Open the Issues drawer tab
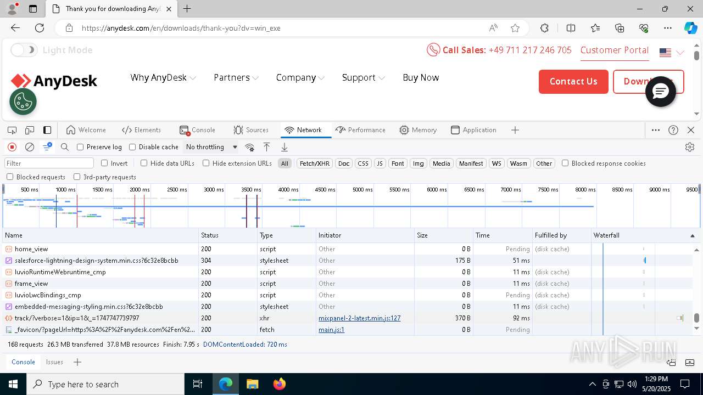Screen dimensions: 703x395 click(x=54, y=362)
